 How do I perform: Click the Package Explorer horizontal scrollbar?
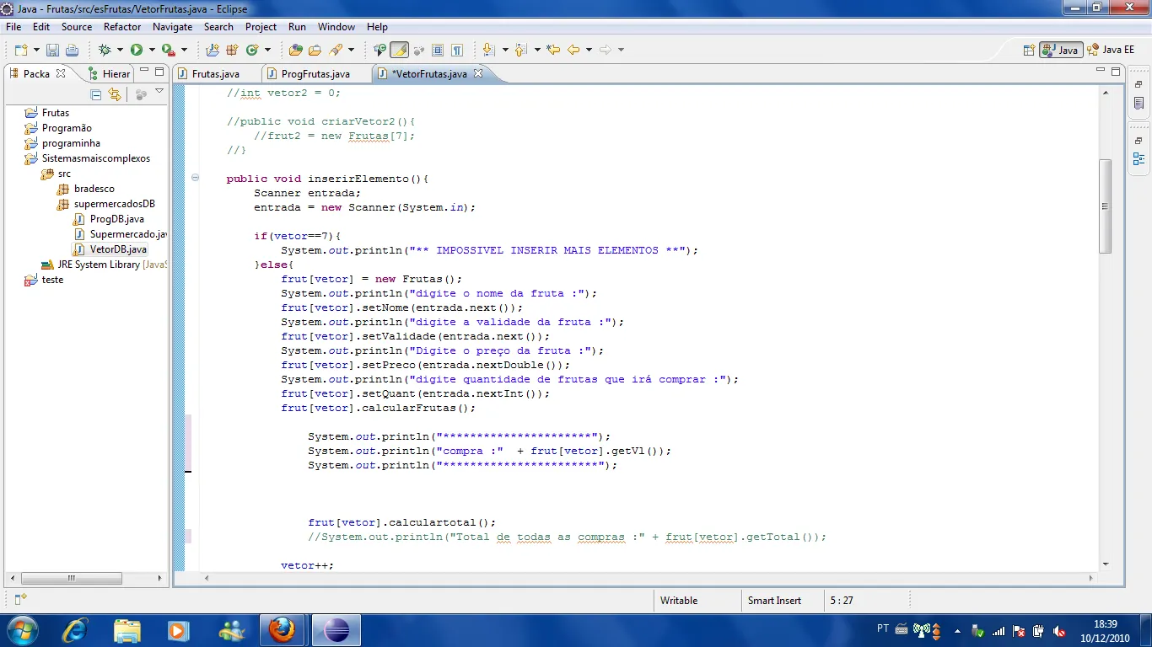click(x=71, y=579)
